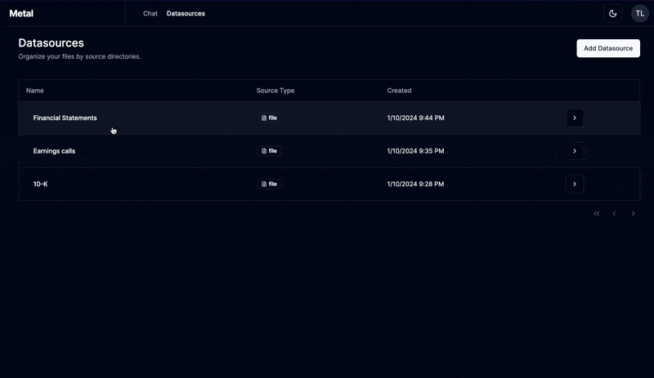The image size is (654, 378).
Task: Open the Financial Statements datasource name
Action: [x=65, y=118]
